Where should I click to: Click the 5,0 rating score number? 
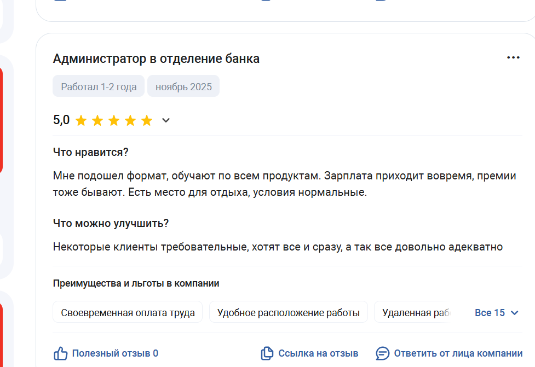coord(61,120)
